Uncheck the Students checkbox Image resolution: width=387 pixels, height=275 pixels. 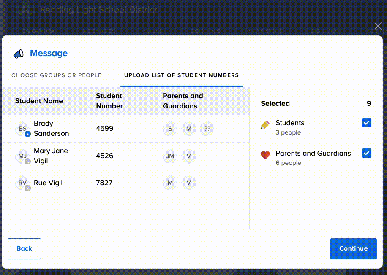367,123
